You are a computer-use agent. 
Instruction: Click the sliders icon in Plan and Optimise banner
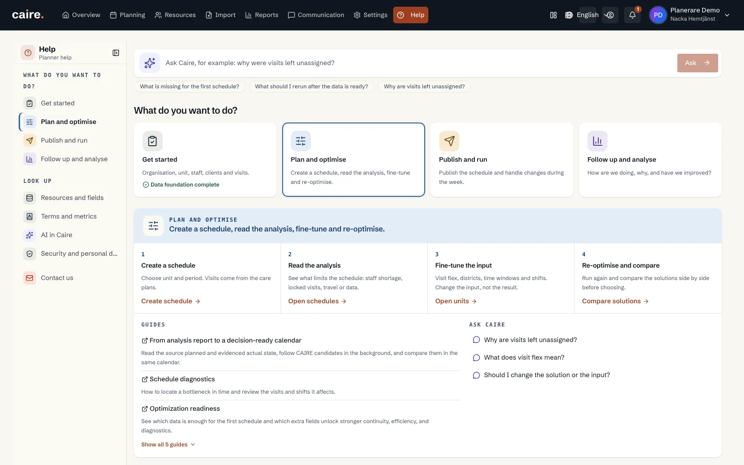pos(153,226)
